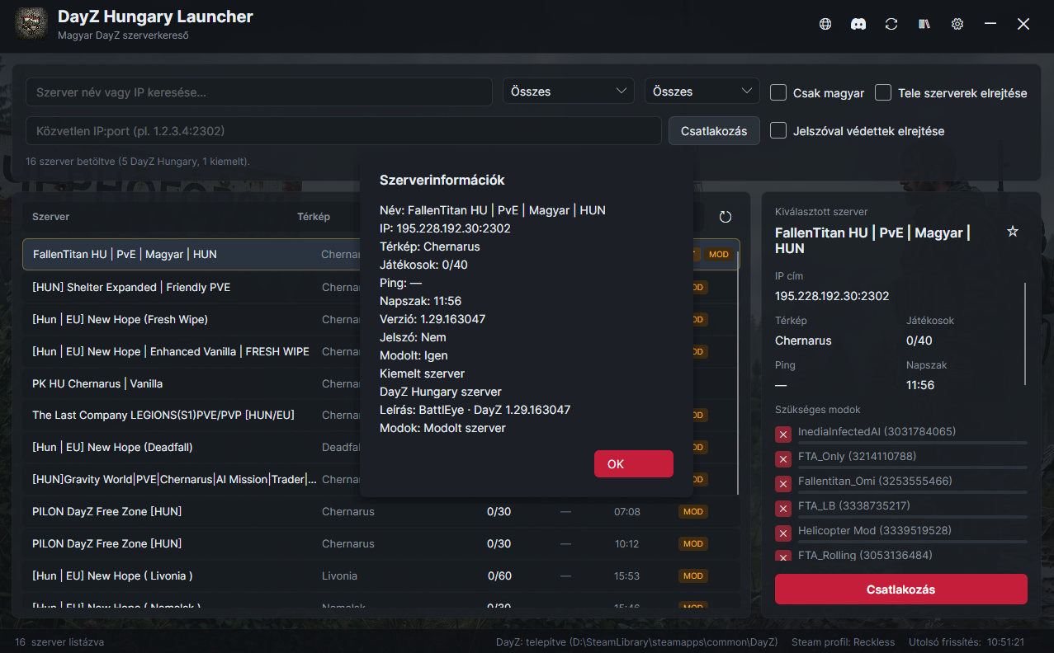Viewport: 1054px width, 653px height.
Task: Click Verzió: 1.29.163047 in dialog
Action: (432, 319)
